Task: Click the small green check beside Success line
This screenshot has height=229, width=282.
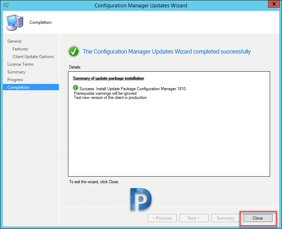Action: pos(75,87)
